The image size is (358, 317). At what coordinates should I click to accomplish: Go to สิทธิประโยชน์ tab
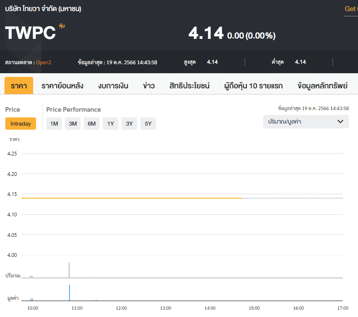189,86
